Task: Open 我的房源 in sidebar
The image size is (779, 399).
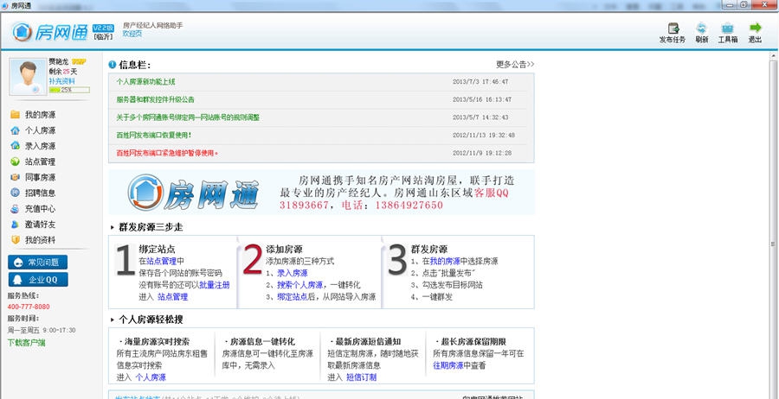Action: tap(40, 115)
